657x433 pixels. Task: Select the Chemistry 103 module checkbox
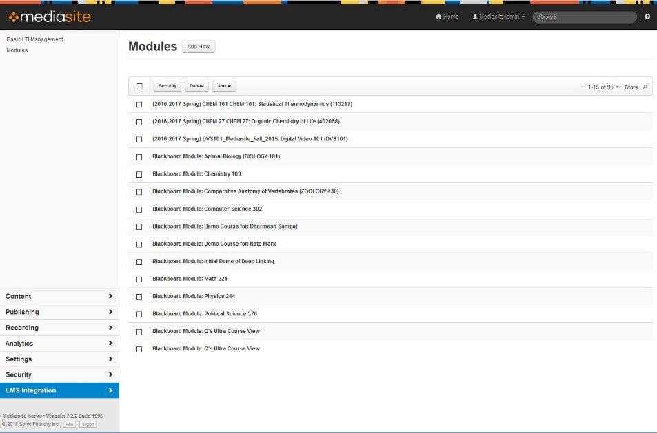tap(139, 174)
